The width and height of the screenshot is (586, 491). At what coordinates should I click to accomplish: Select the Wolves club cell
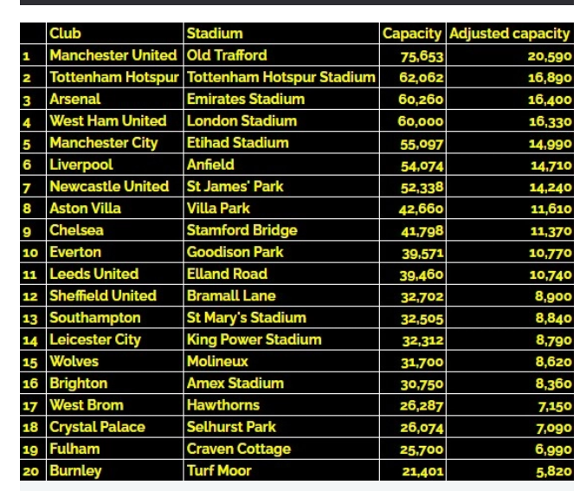tap(74, 361)
